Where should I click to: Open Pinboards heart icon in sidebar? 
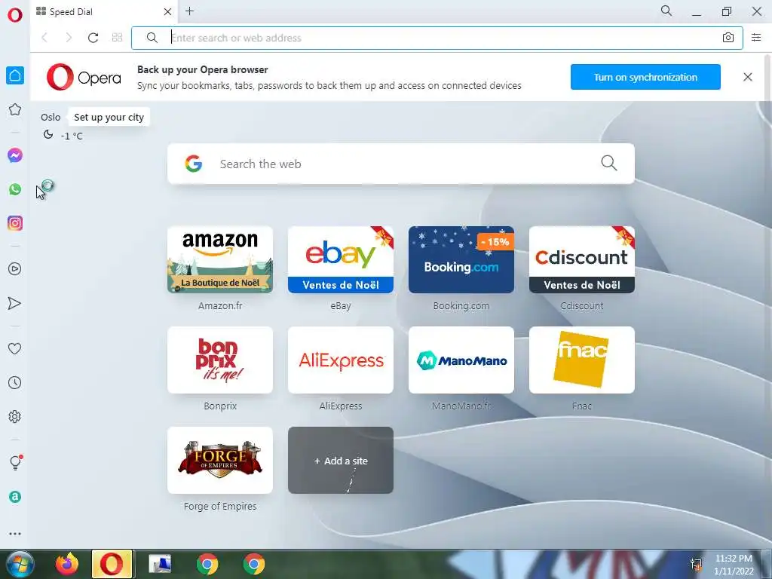pyautogui.click(x=15, y=348)
